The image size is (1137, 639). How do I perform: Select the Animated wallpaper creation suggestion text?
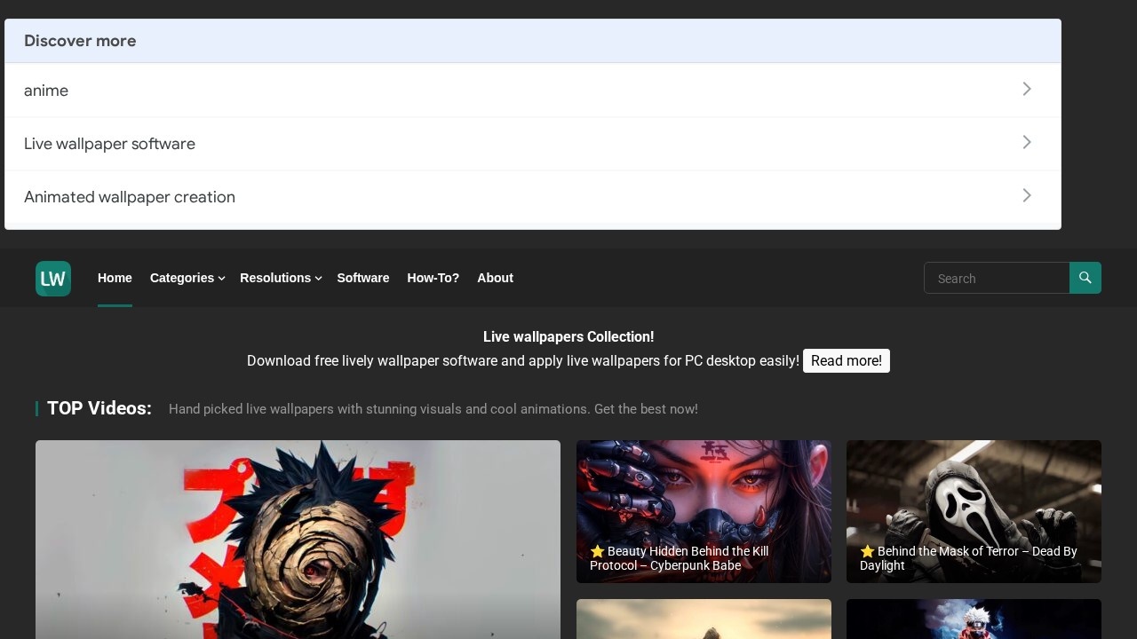(x=130, y=197)
